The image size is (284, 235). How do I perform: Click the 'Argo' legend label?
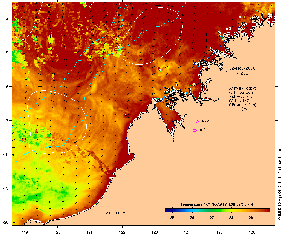(205, 121)
